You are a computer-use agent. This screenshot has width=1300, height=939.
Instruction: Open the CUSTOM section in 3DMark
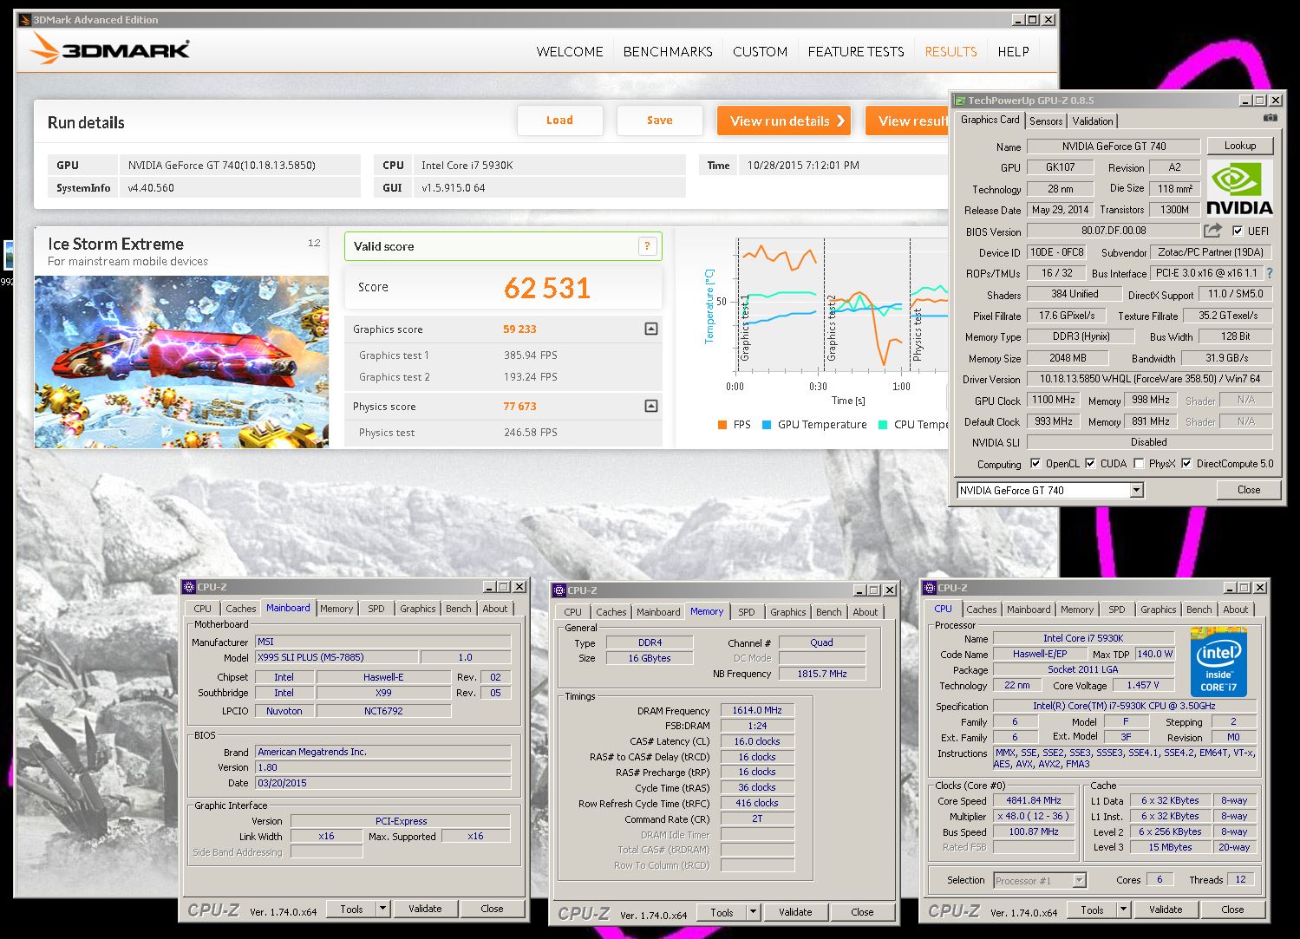pos(760,52)
